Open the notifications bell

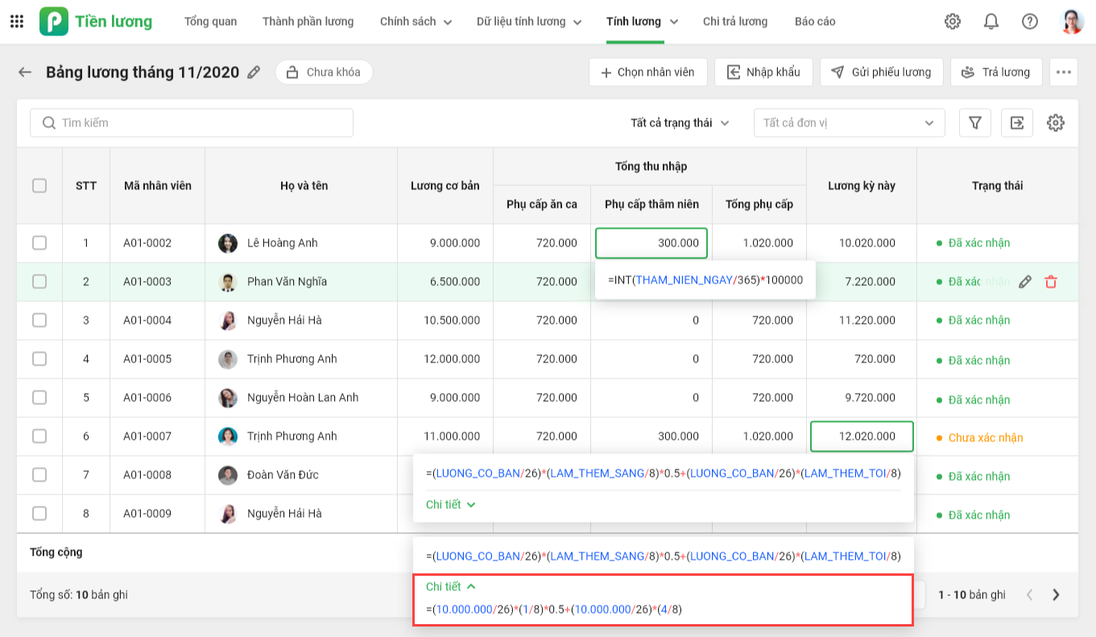pos(991,22)
